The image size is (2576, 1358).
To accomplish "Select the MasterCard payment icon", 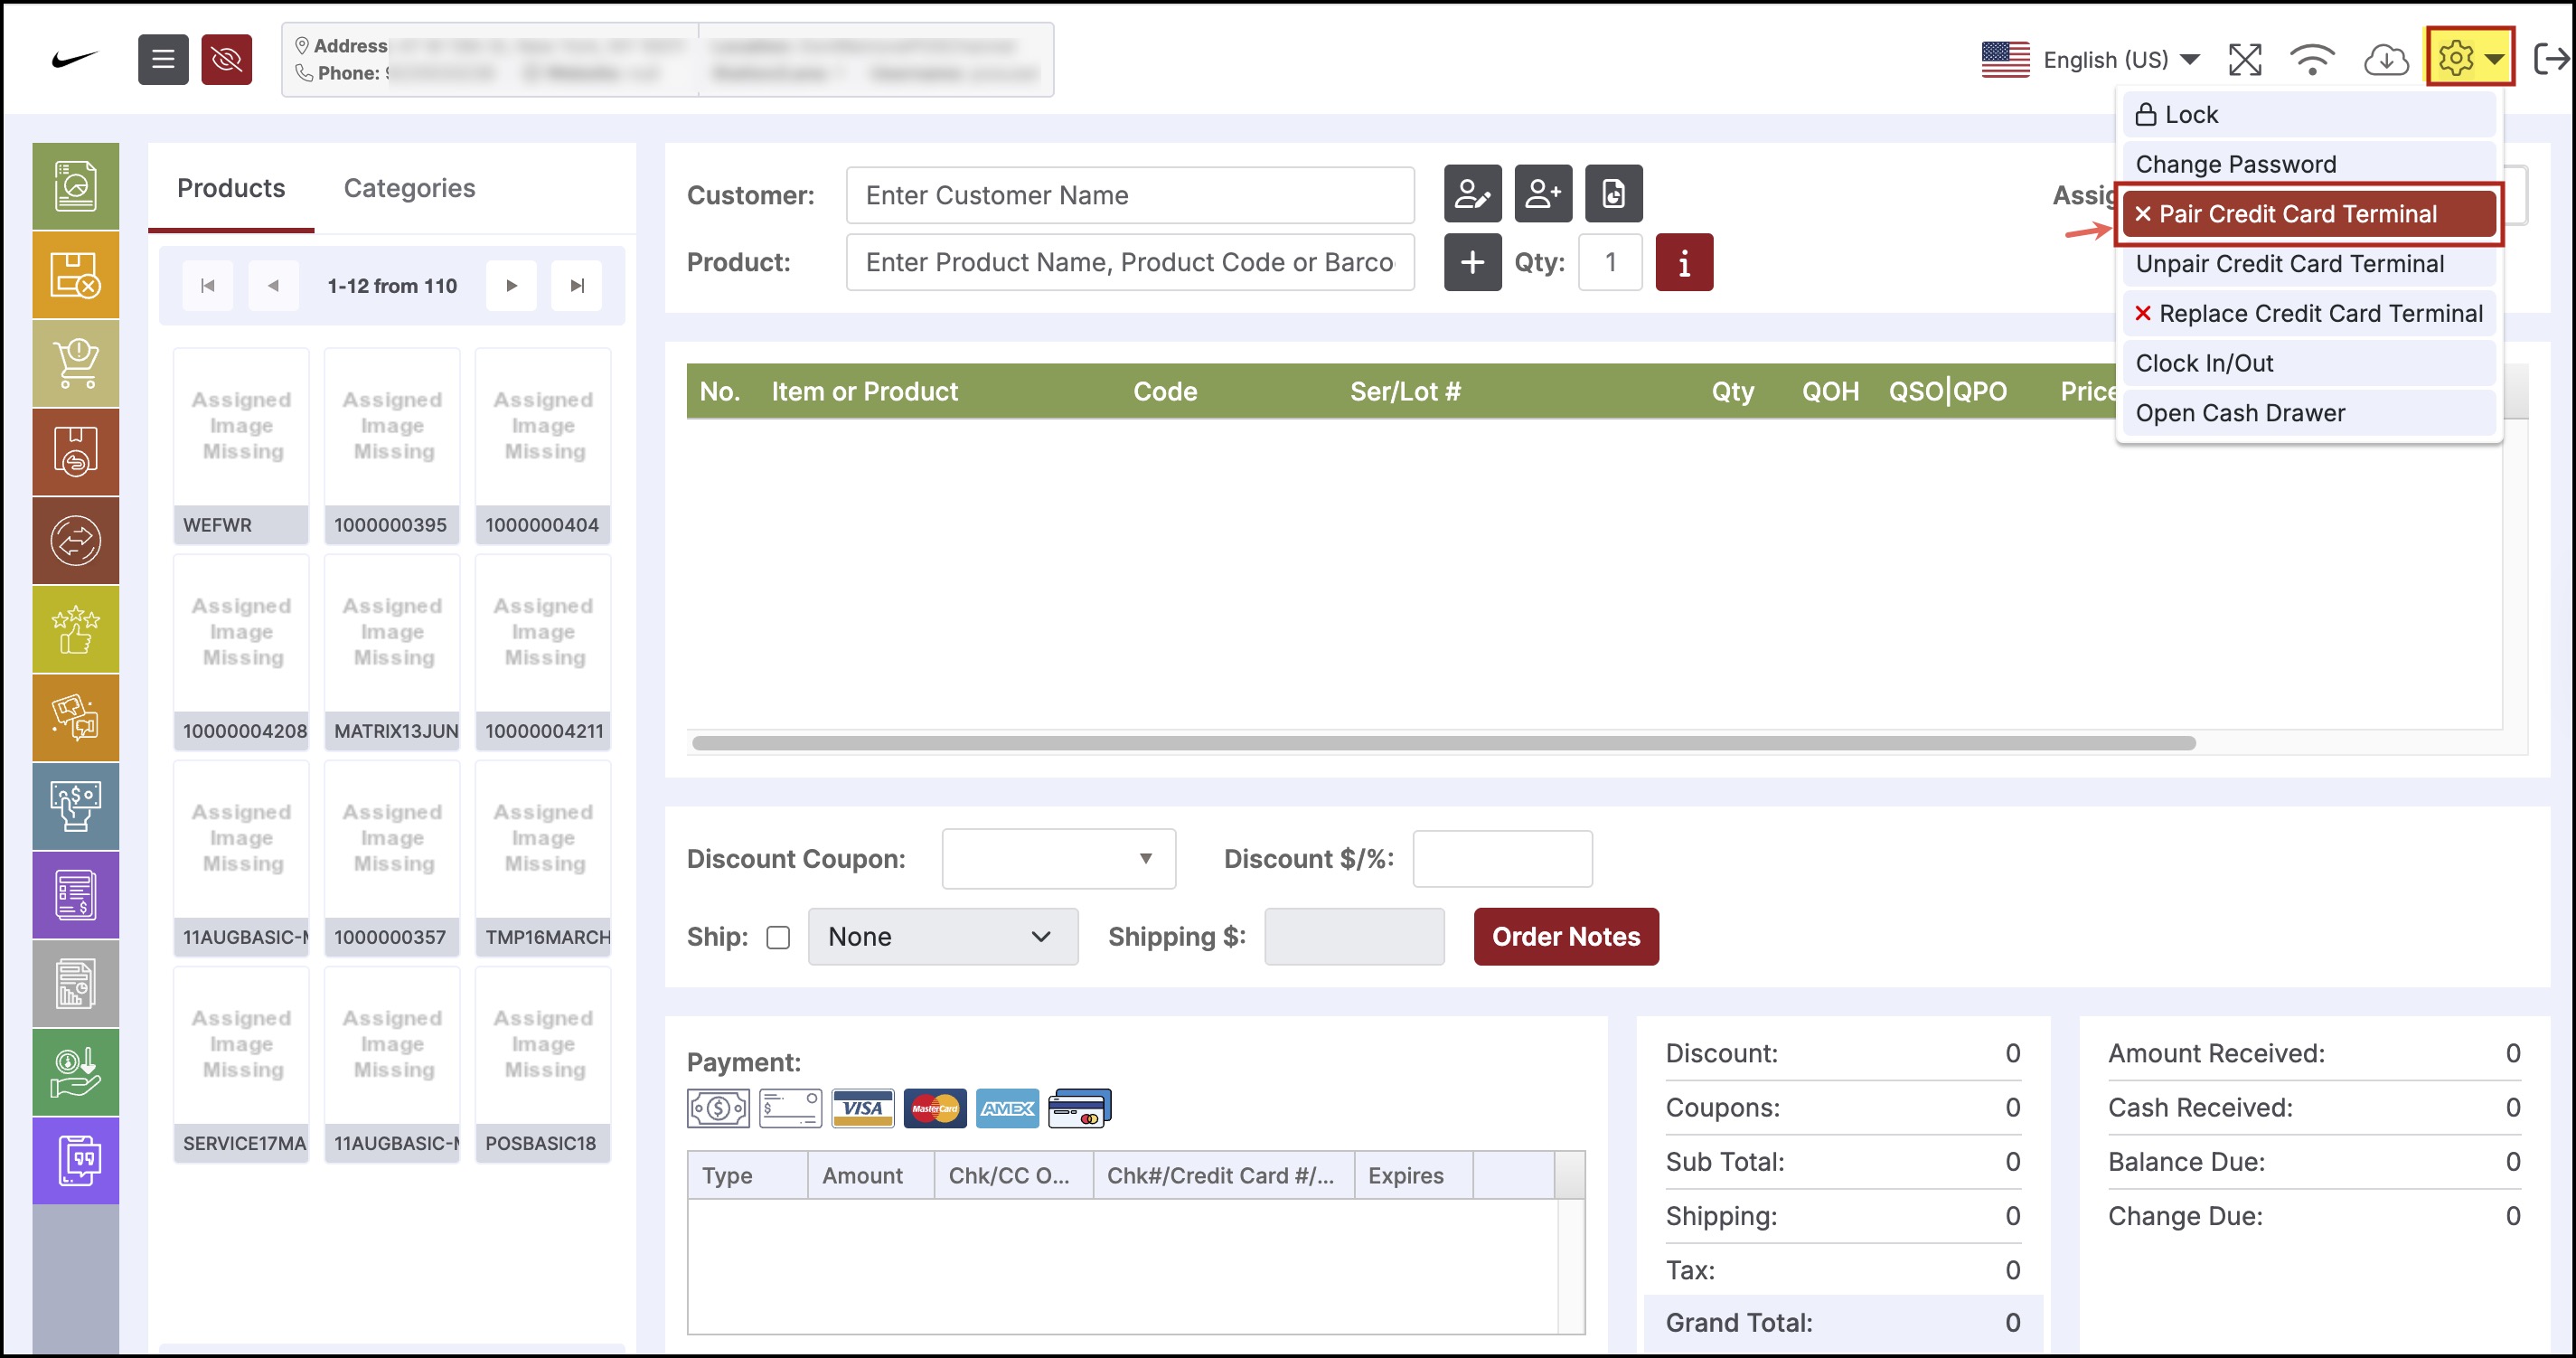I will (934, 1108).
